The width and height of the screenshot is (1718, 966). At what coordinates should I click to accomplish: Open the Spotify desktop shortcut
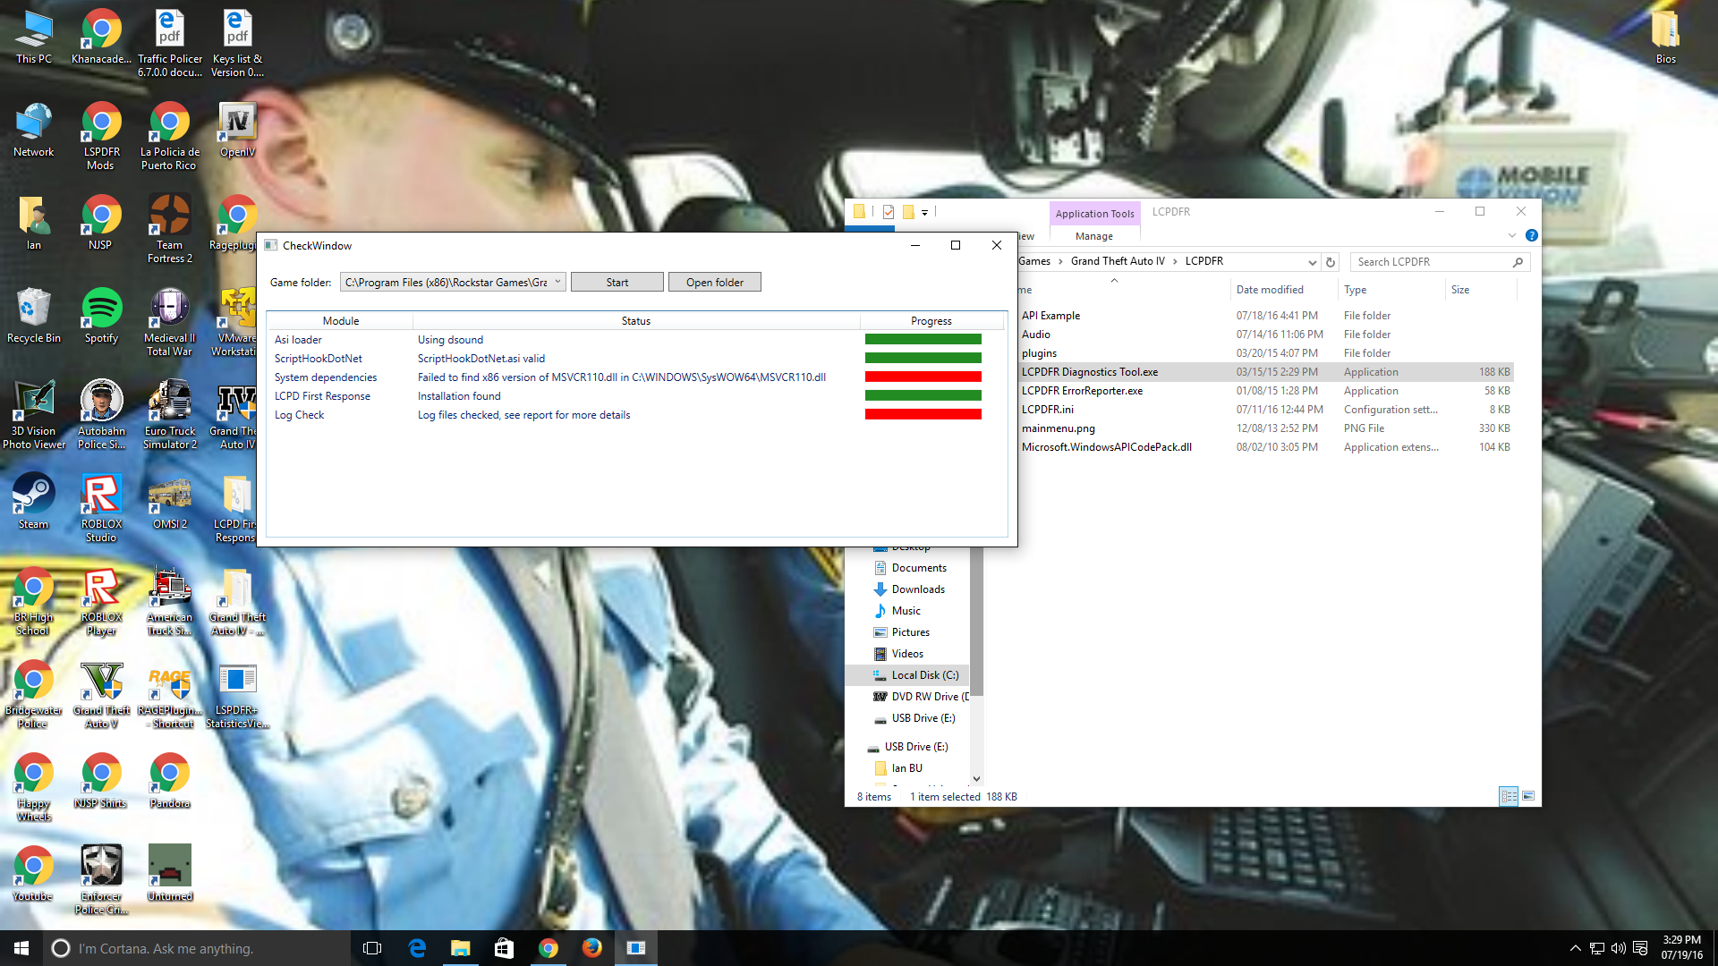pyautogui.click(x=101, y=309)
